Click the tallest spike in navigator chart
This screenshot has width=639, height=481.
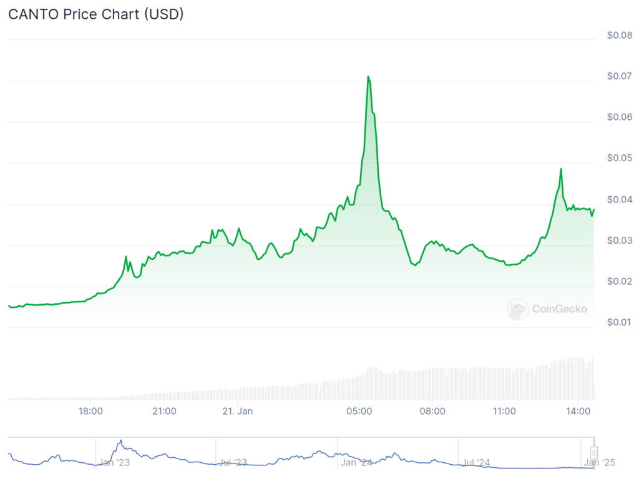120,441
